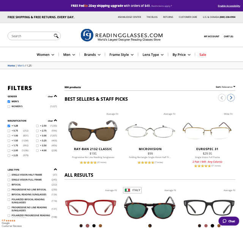Open The Blog link
Image resolution: width=243 pixels, height=228 pixels.
click(x=152, y=17)
